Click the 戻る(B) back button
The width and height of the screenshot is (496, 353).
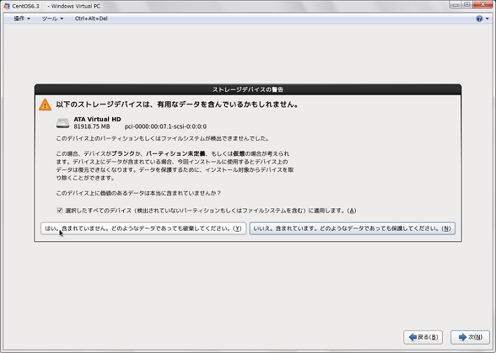pos(423,337)
